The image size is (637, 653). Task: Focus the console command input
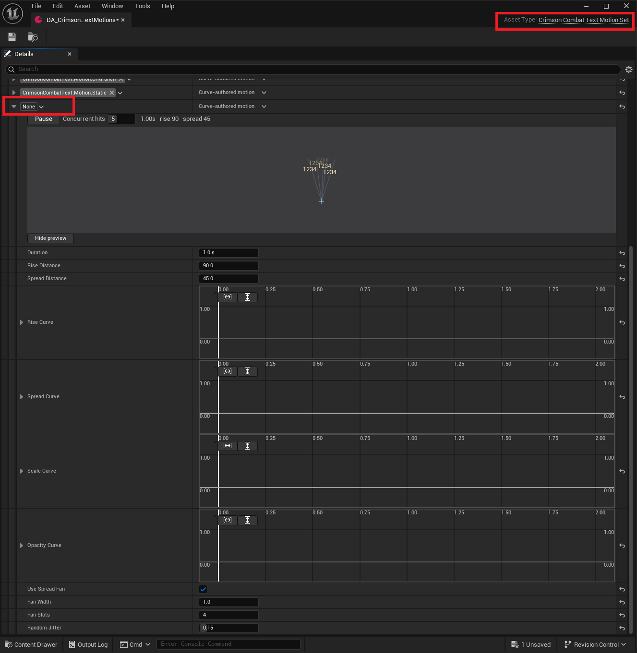coord(228,644)
